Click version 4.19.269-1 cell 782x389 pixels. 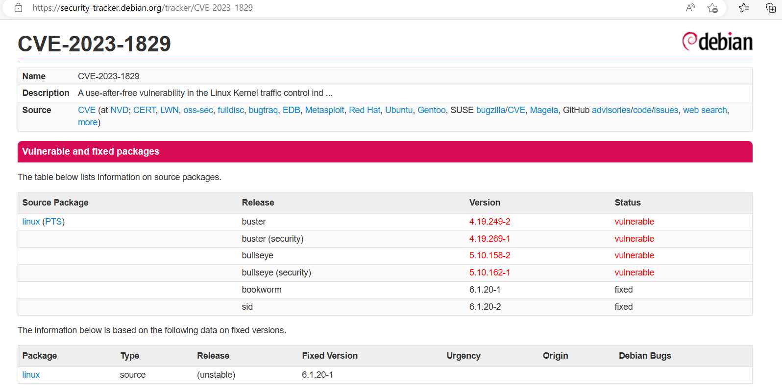489,239
